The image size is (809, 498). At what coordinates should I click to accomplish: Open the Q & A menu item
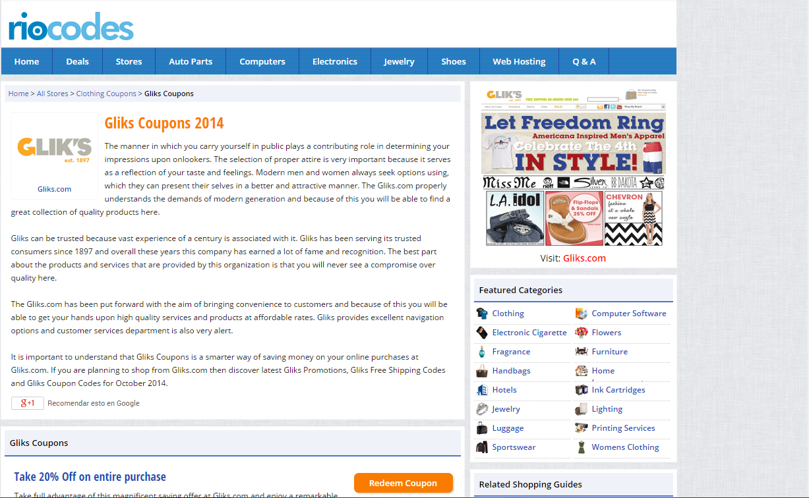point(584,61)
